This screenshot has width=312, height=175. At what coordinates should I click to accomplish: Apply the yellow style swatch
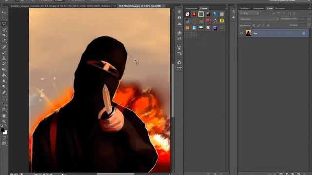click(222, 21)
